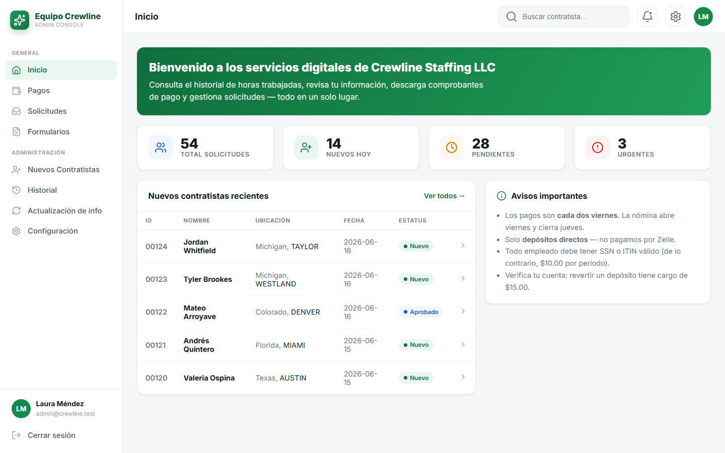Click the Formularios document icon
This screenshot has height=453, width=725.
click(x=17, y=132)
